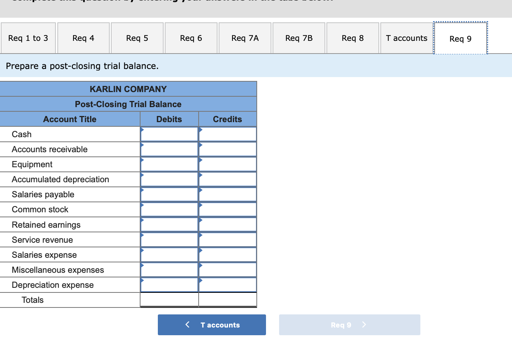Image resolution: width=512 pixels, height=346 pixels.
Task: Click the Service revenue debit cell
Action: [169, 239]
